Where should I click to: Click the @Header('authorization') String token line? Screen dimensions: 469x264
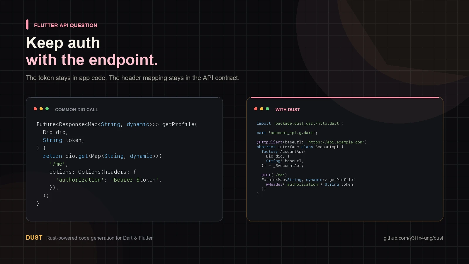tap(310, 184)
